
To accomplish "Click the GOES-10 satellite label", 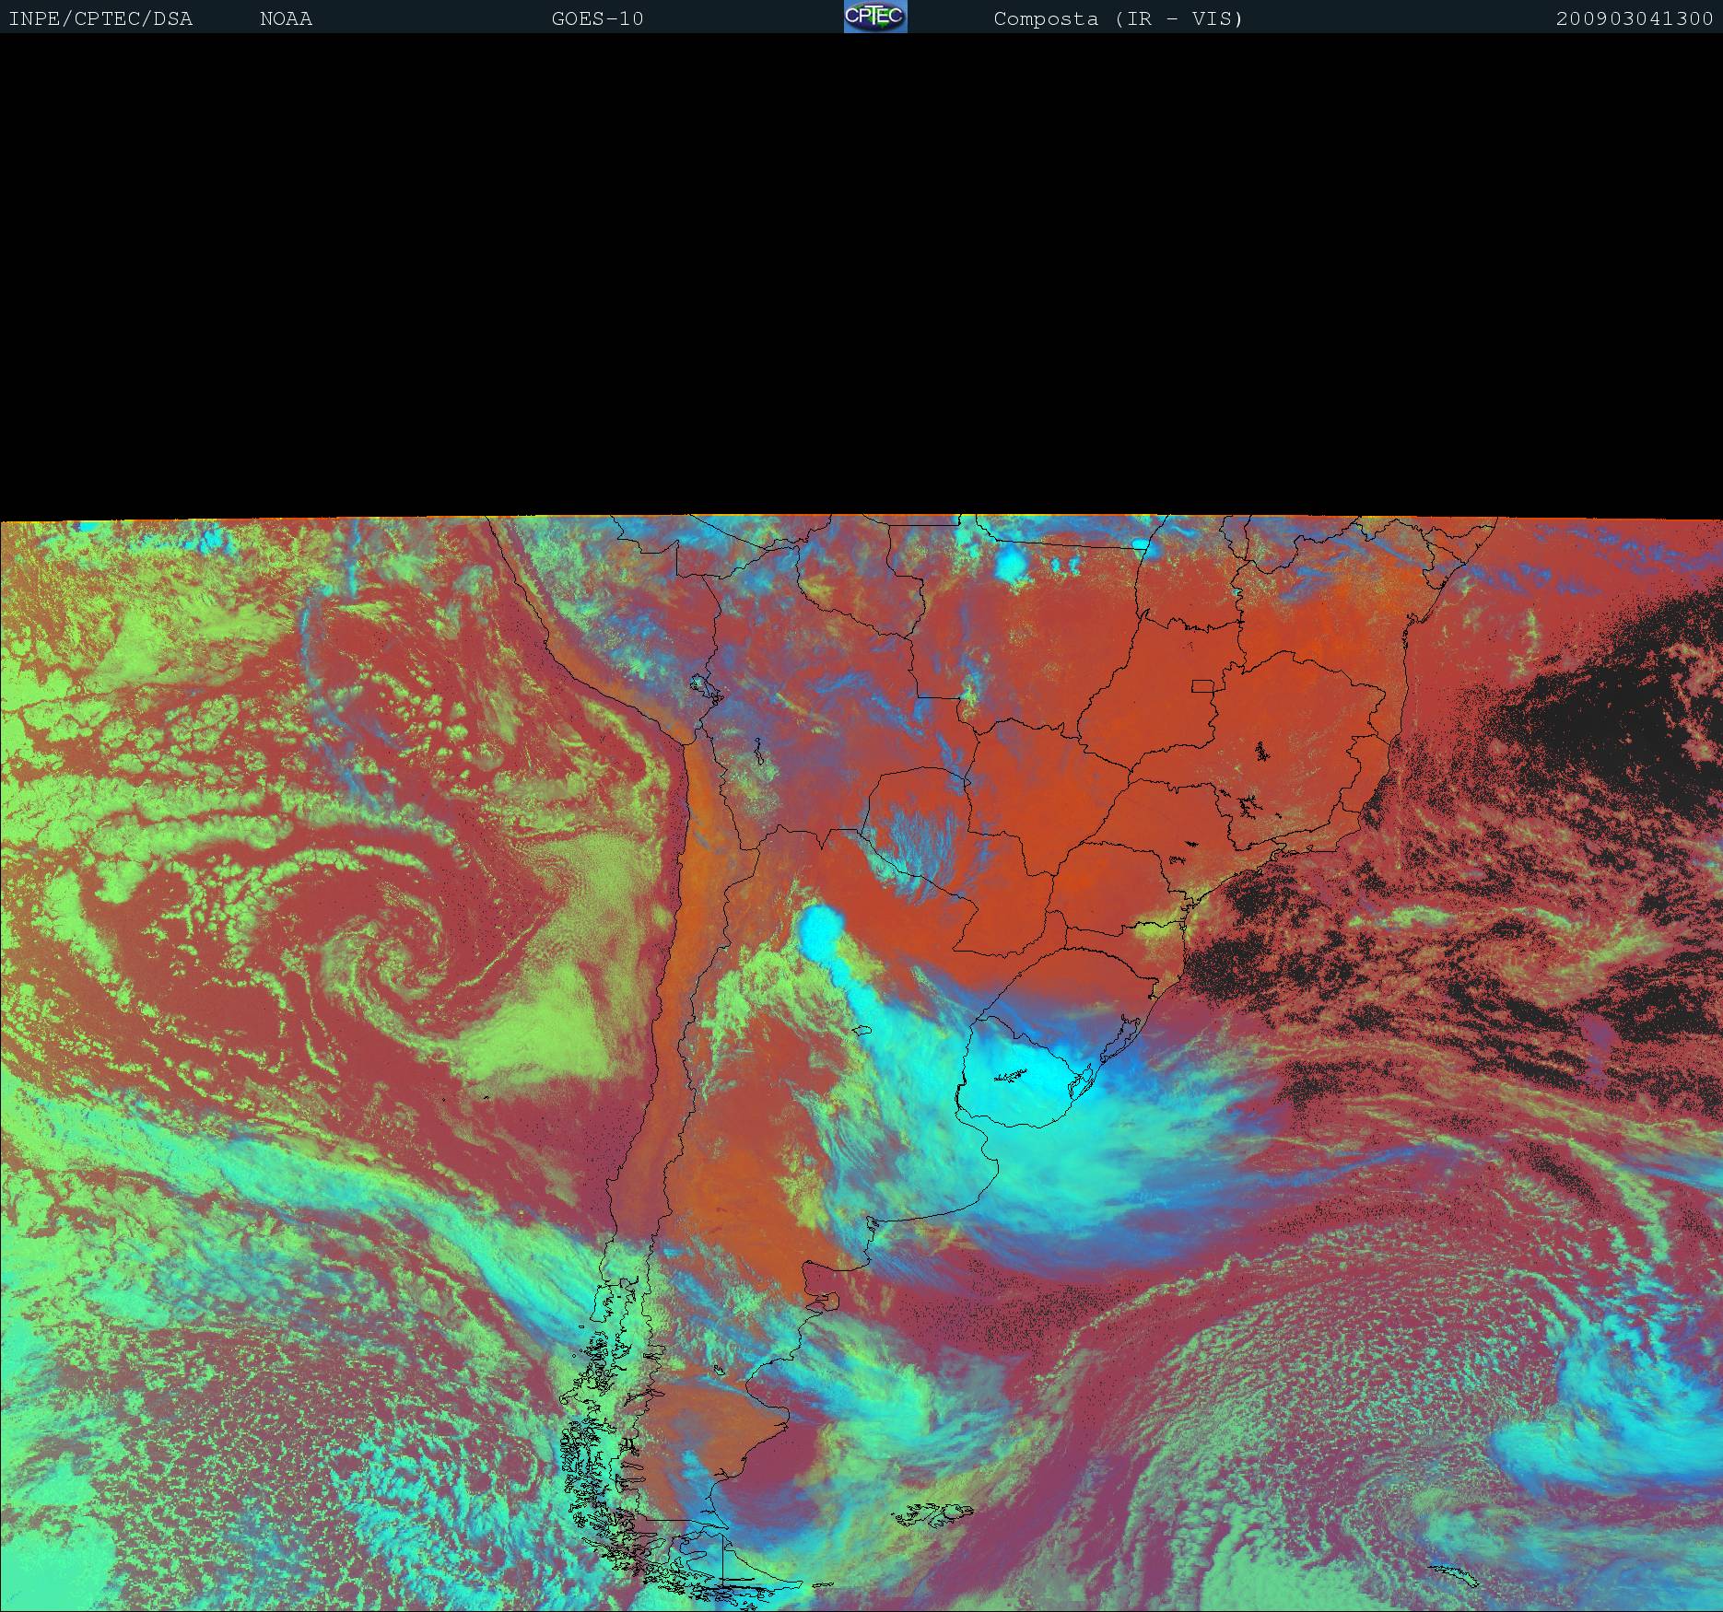I will [597, 18].
